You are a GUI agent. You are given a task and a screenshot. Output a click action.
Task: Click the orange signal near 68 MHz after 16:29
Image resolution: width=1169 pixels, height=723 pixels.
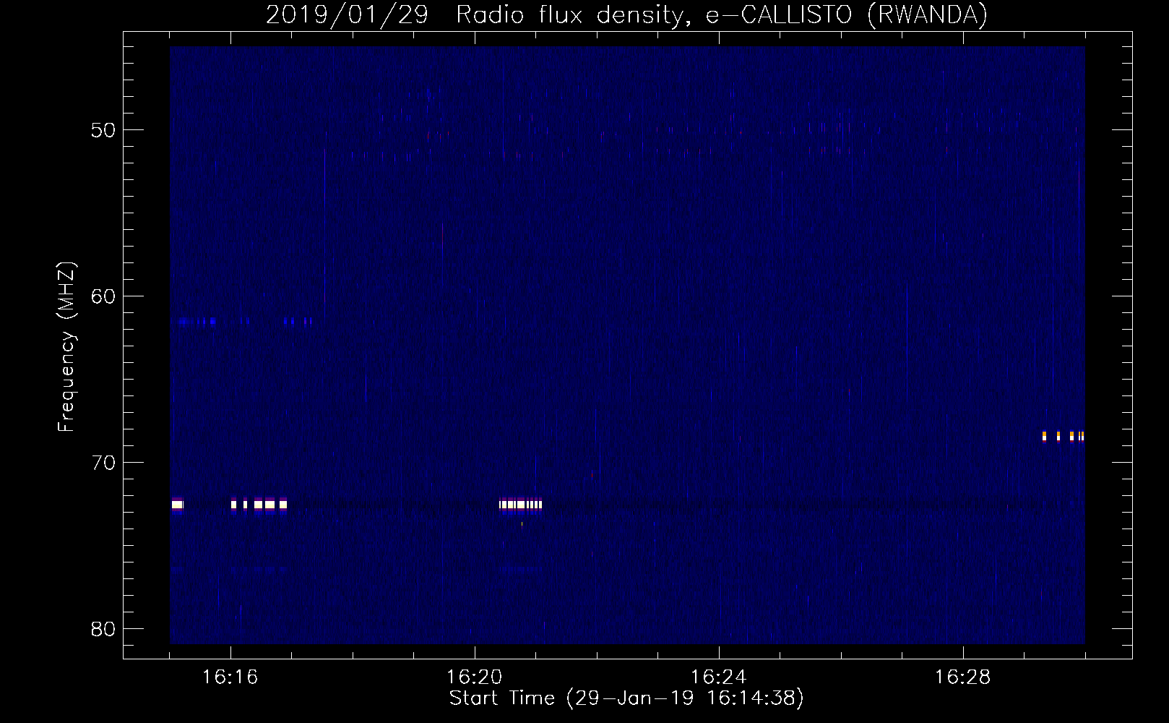coord(1063,436)
